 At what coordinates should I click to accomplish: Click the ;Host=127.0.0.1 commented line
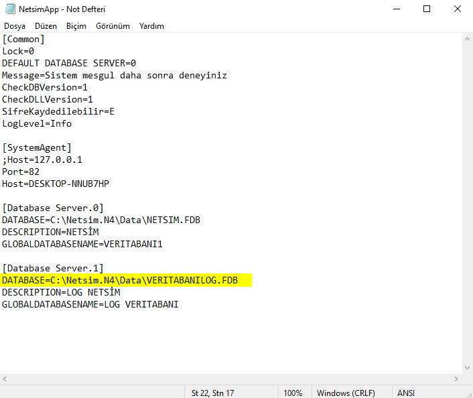(42, 160)
